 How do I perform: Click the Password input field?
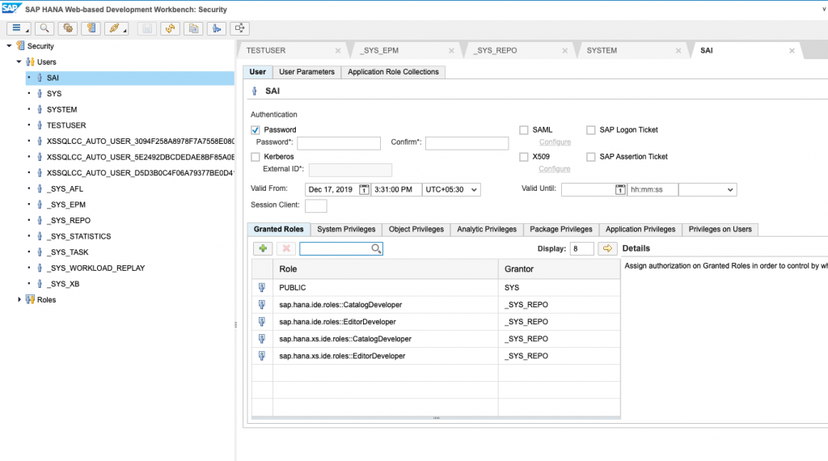point(339,143)
